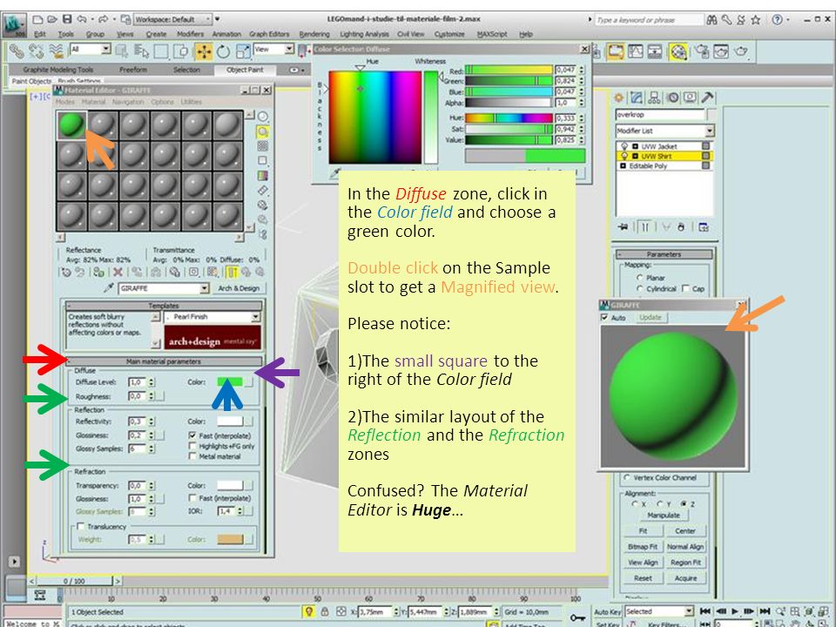
Task: Switch to Graphite Modeling Tools tab
Action: (58, 70)
